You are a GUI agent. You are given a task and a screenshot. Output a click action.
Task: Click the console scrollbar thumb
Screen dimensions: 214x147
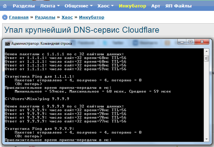click(x=207, y=58)
